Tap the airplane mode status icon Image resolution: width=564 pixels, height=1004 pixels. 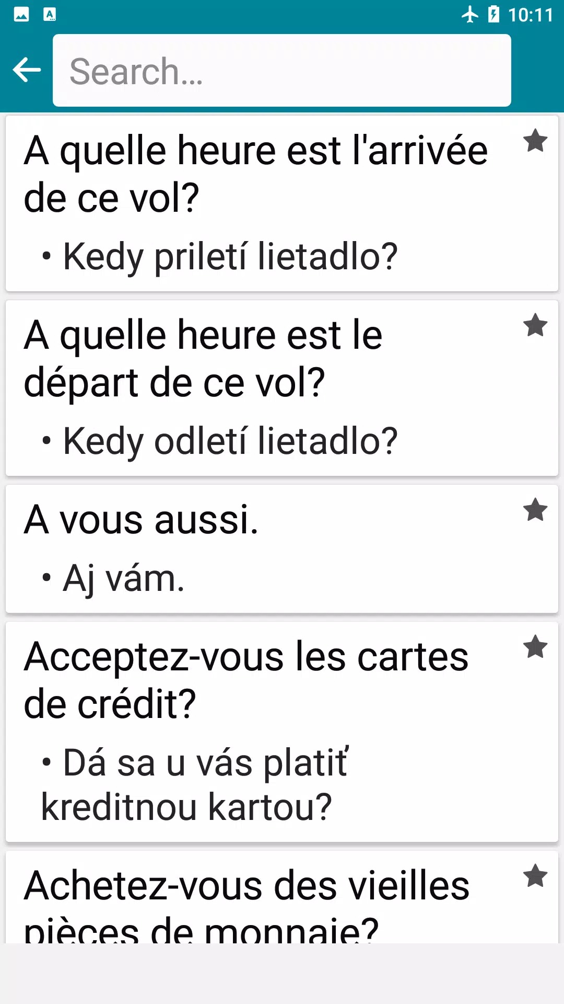pos(470,14)
